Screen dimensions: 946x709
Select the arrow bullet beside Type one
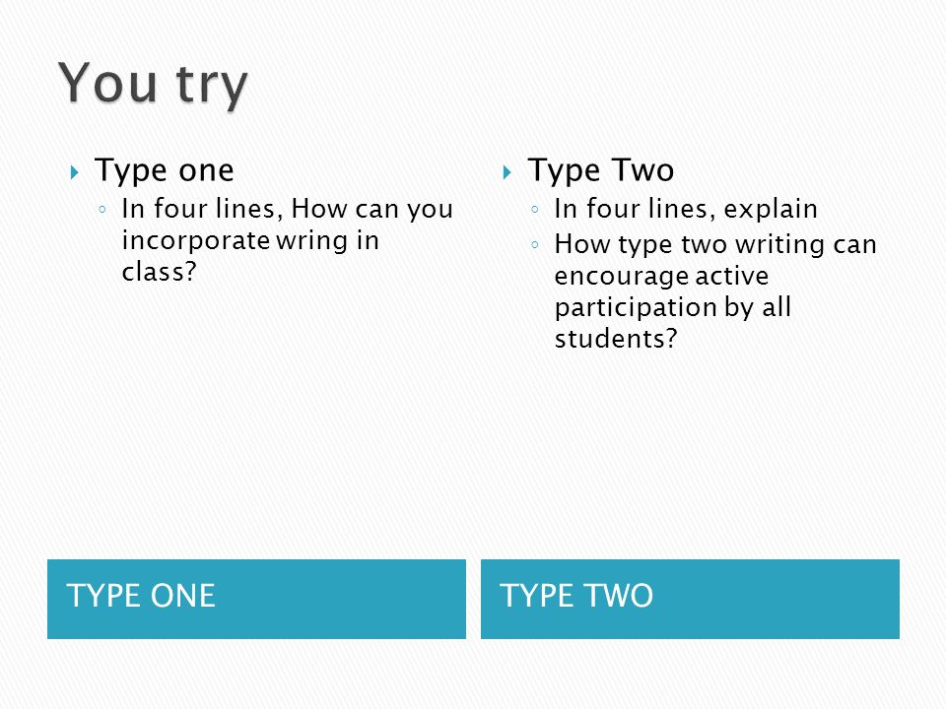pyautogui.click(x=74, y=173)
